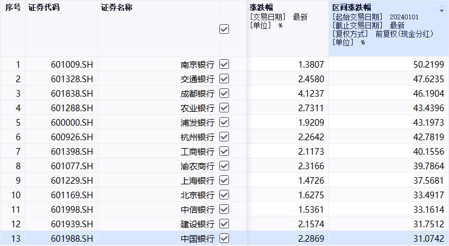This screenshot has width=449, height=246.
Task: Toggle the checkbox in the 浦发银行 row
Action: tap(224, 122)
